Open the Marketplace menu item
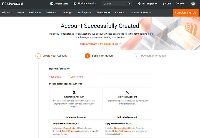Image resolution: width=200 pixels, height=138 pixels. (x=84, y=12)
